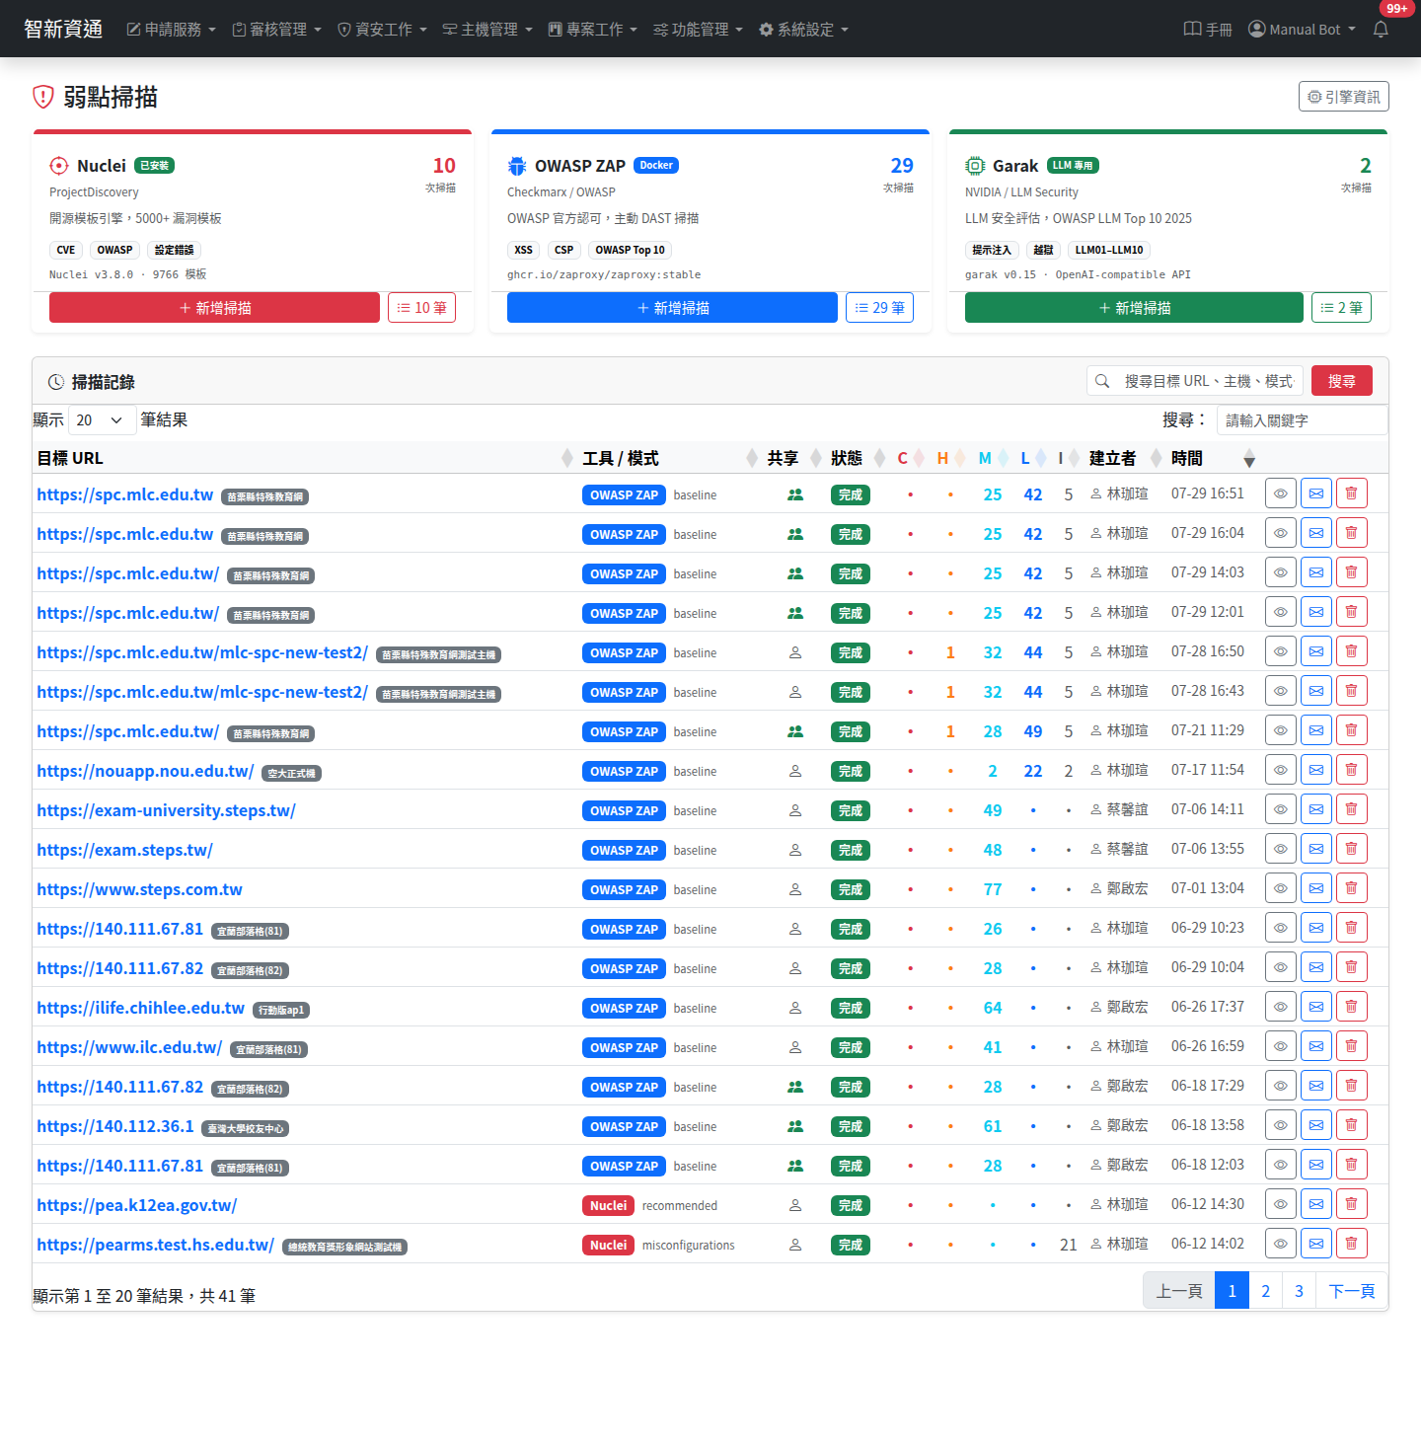Click the 請輸入關鍵字 keyword filter field
1421x1442 pixels.
(1302, 420)
